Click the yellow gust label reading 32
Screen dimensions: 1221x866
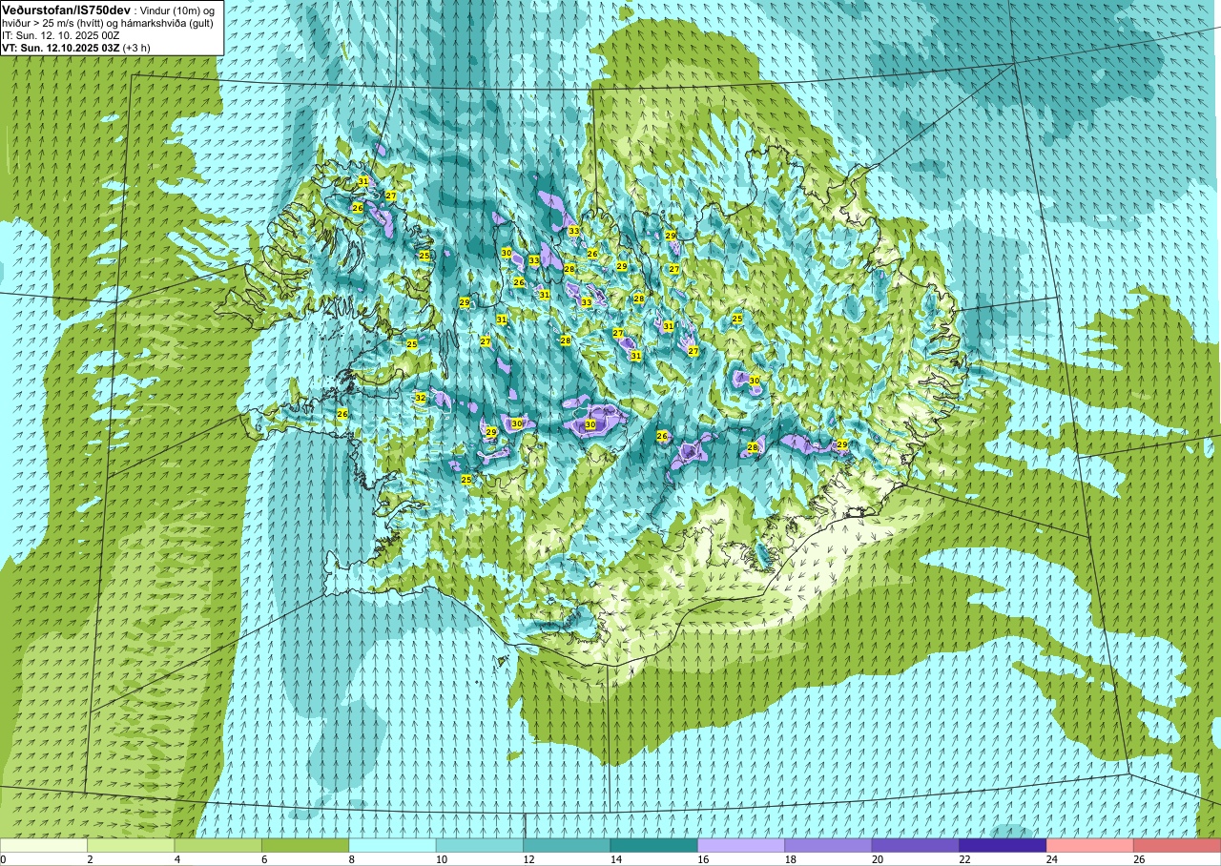pos(420,398)
